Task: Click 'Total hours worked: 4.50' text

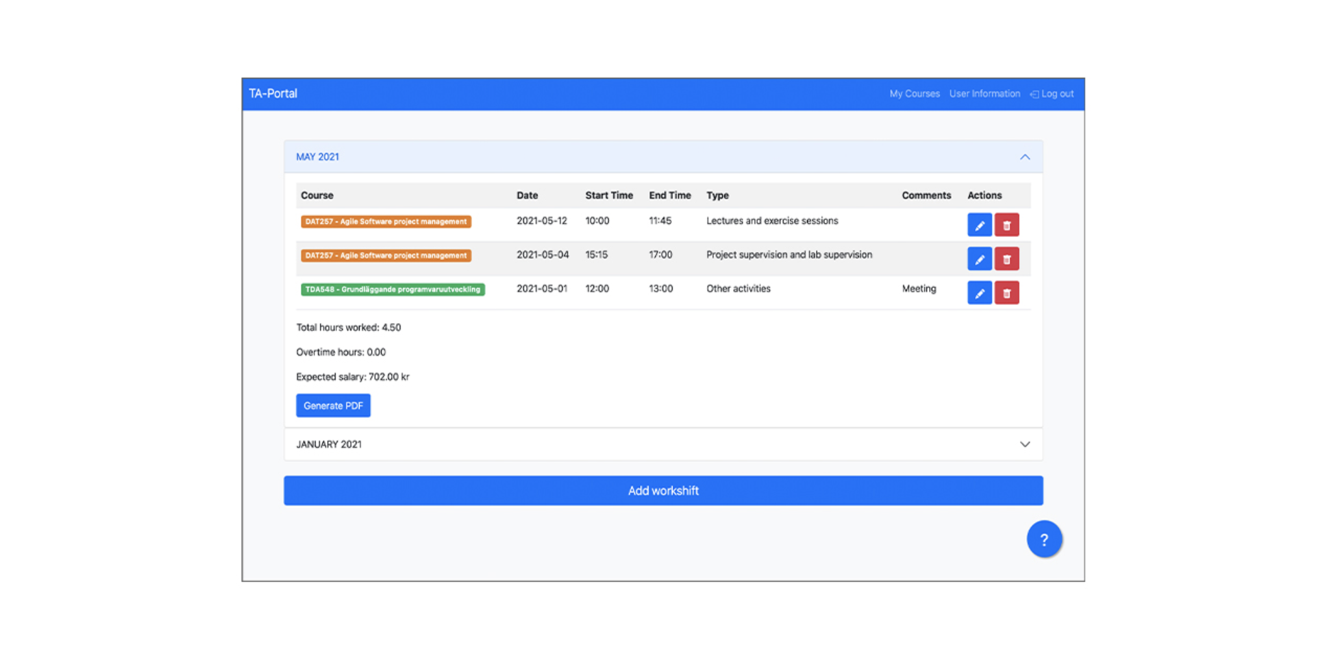Action: (349, 327)
